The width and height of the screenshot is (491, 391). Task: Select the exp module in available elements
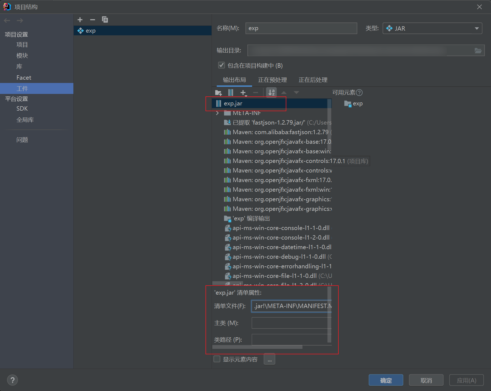click(353, 104)
